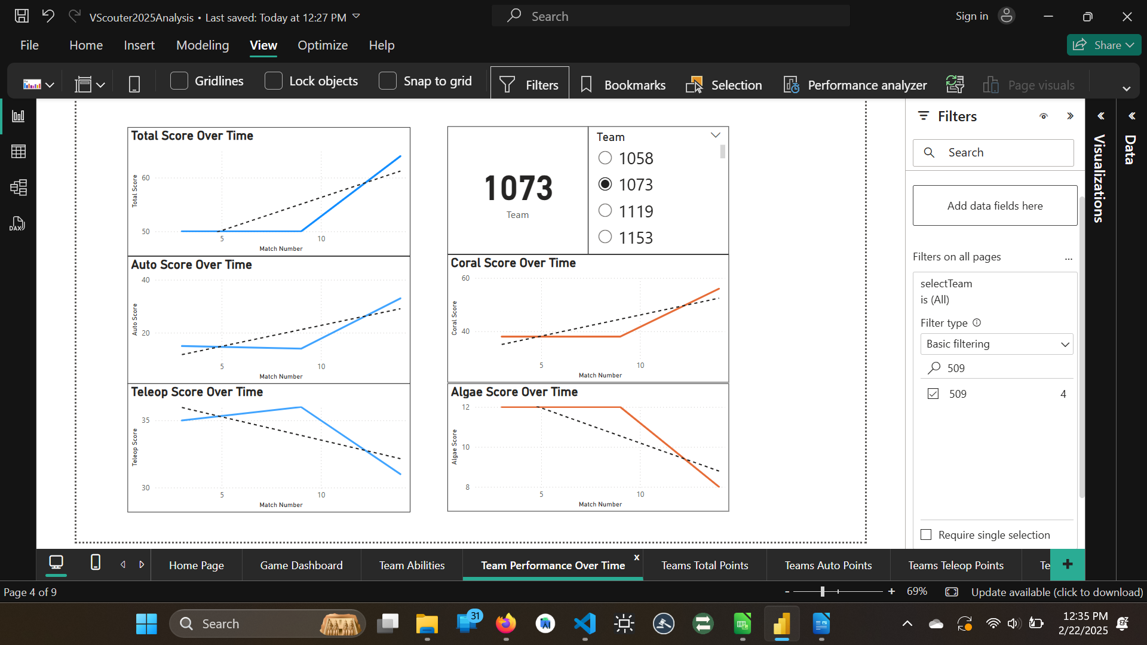Enable the Gridlines checkbox
The width and height of the screenshot is (1147, 645).
click(x=179, y=81)
